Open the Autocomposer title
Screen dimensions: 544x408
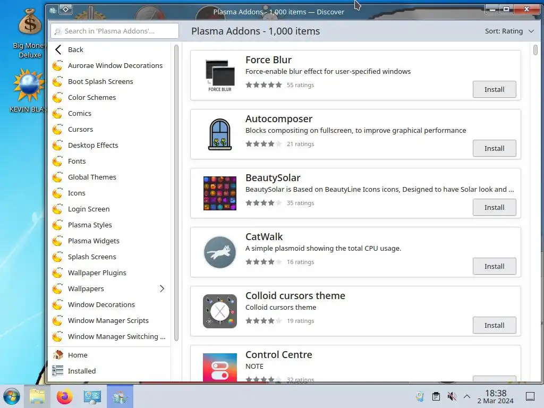pos(278,118)
